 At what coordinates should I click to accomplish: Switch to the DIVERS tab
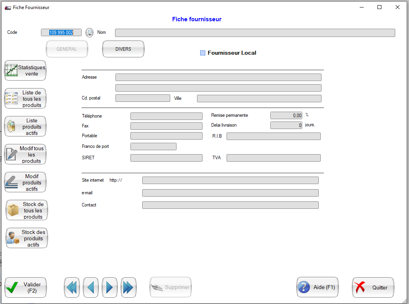point(123,49)
